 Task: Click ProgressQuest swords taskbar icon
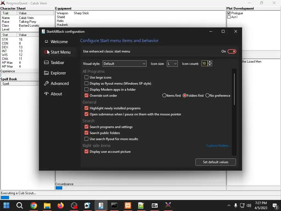[168, 205]
